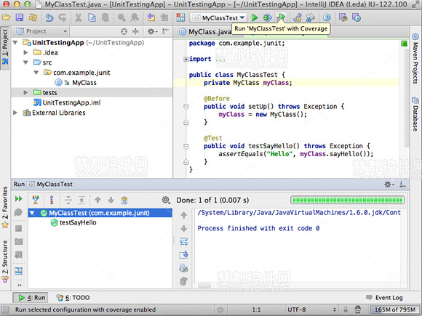Collapse the src folder
Screen dimensions: 422x316
pyautogui.click(x=26, y=62)
